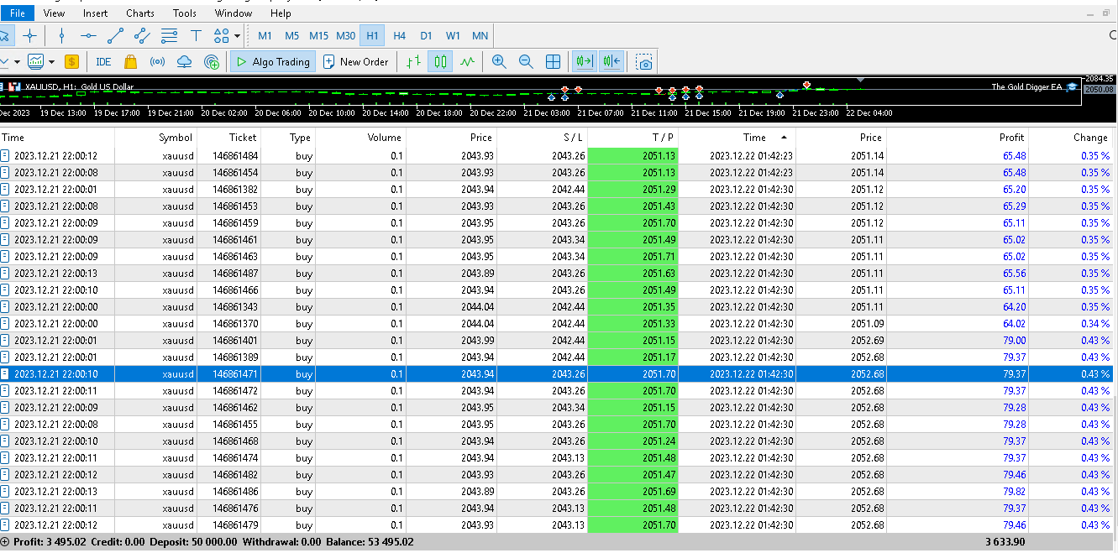This screenshot has height=553, width=1118.
Task: Pick the trendline drawing tool
Action: (116, 35)
